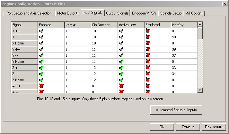
Task: Click Active Low green check for X Home
Action: (x=121, y=43)
